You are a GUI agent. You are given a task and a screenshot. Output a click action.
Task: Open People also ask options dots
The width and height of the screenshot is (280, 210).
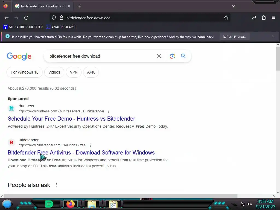[56, 185]
